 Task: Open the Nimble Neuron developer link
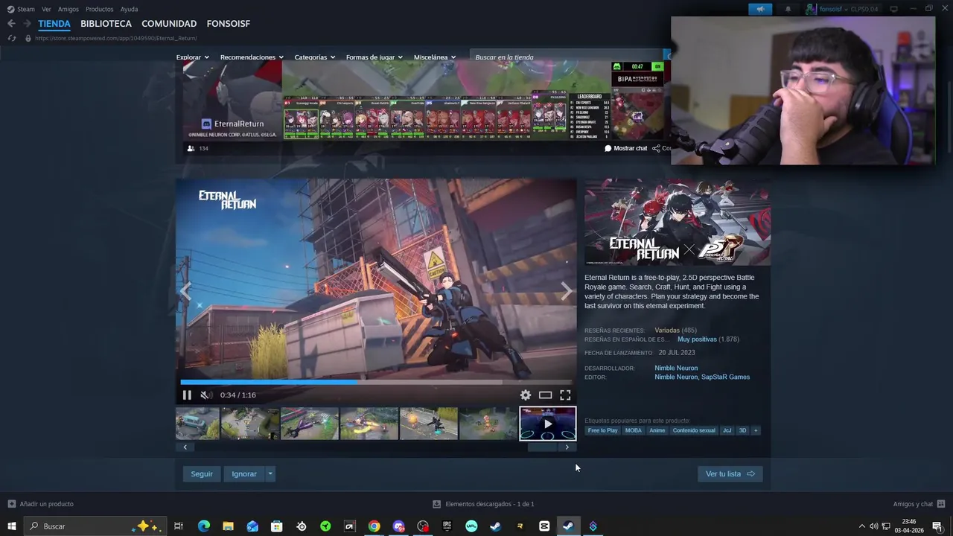point(676,368)
